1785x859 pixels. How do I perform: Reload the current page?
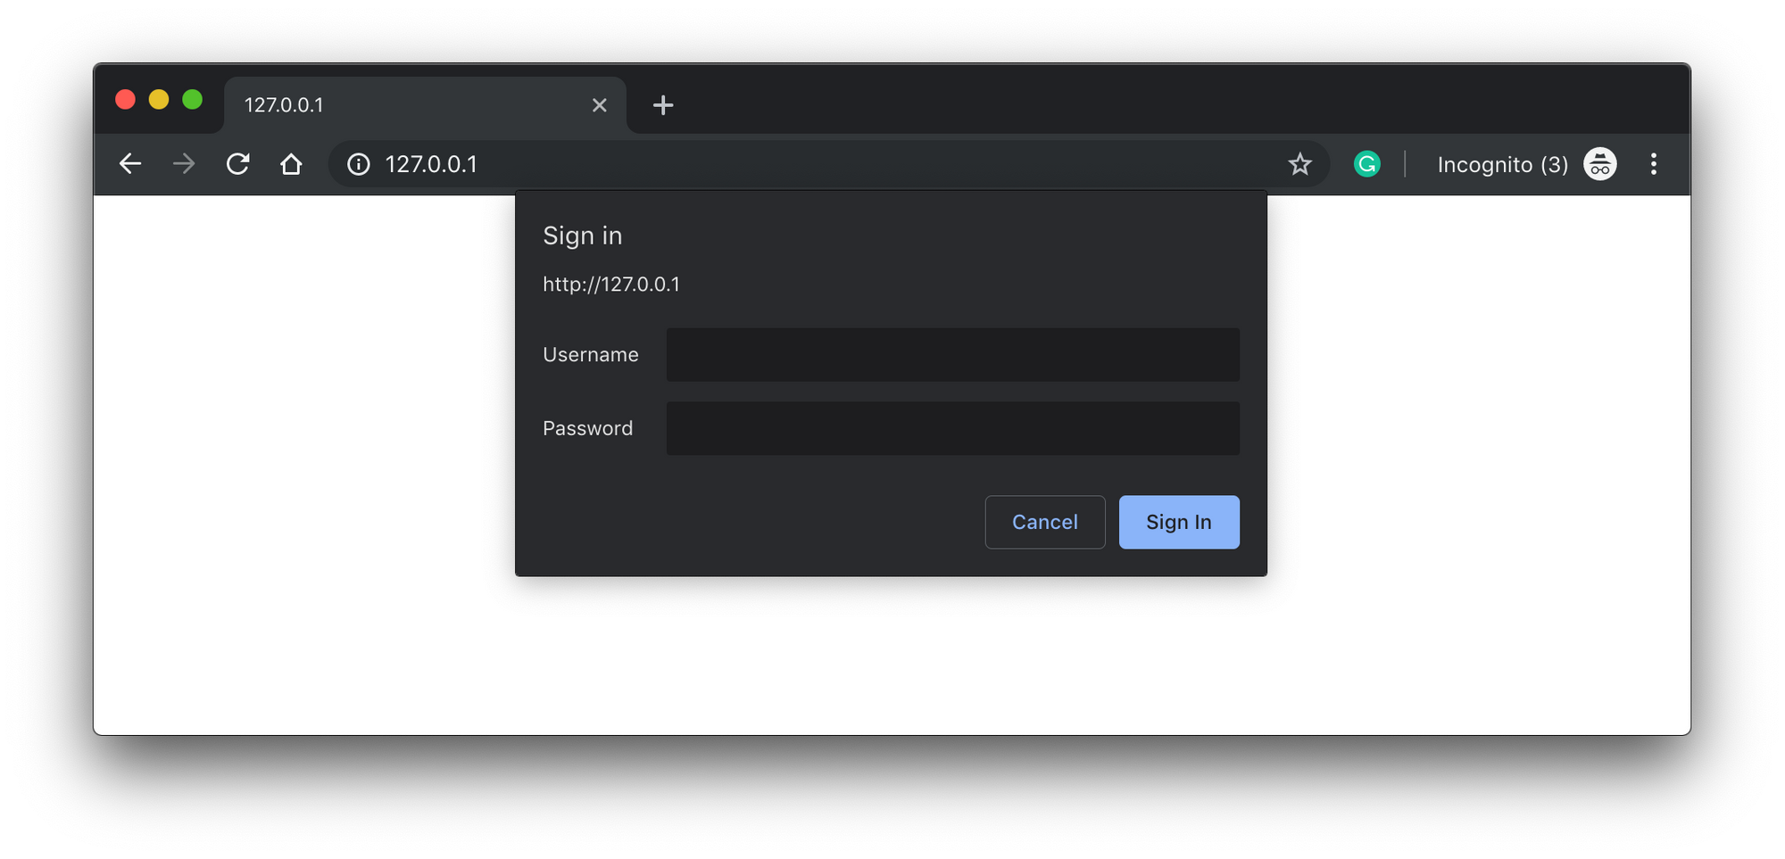pyautogui.click(x=237, y=163)
